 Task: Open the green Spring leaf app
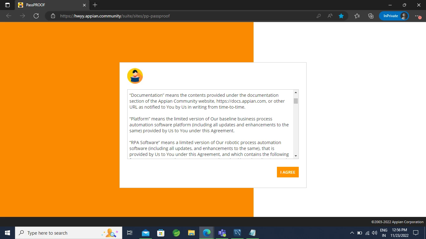pyautogui.click(x=176, y=233)
